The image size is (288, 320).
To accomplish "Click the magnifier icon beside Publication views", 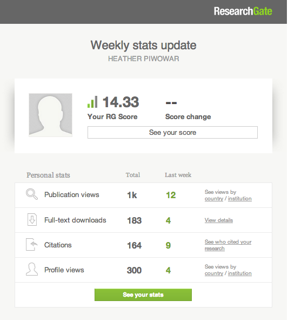I will 32,194.
